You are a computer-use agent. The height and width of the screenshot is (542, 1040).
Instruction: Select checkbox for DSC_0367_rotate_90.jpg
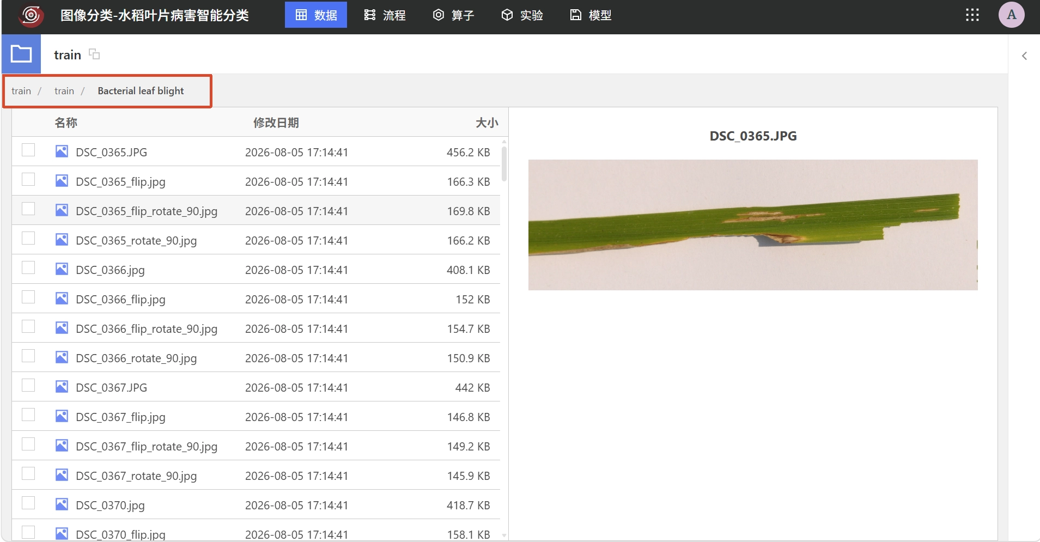point(28,474)
